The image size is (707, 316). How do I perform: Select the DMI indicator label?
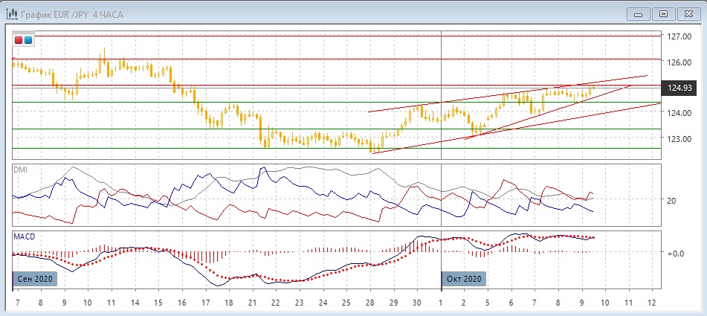[21, 170]
